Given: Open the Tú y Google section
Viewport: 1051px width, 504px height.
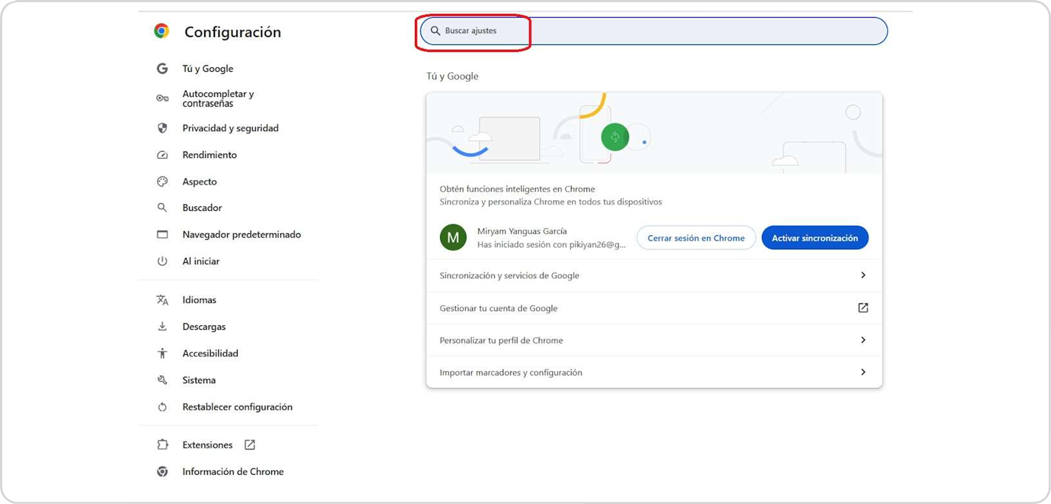Looking at the screenshot, I should tap(208, 69).
